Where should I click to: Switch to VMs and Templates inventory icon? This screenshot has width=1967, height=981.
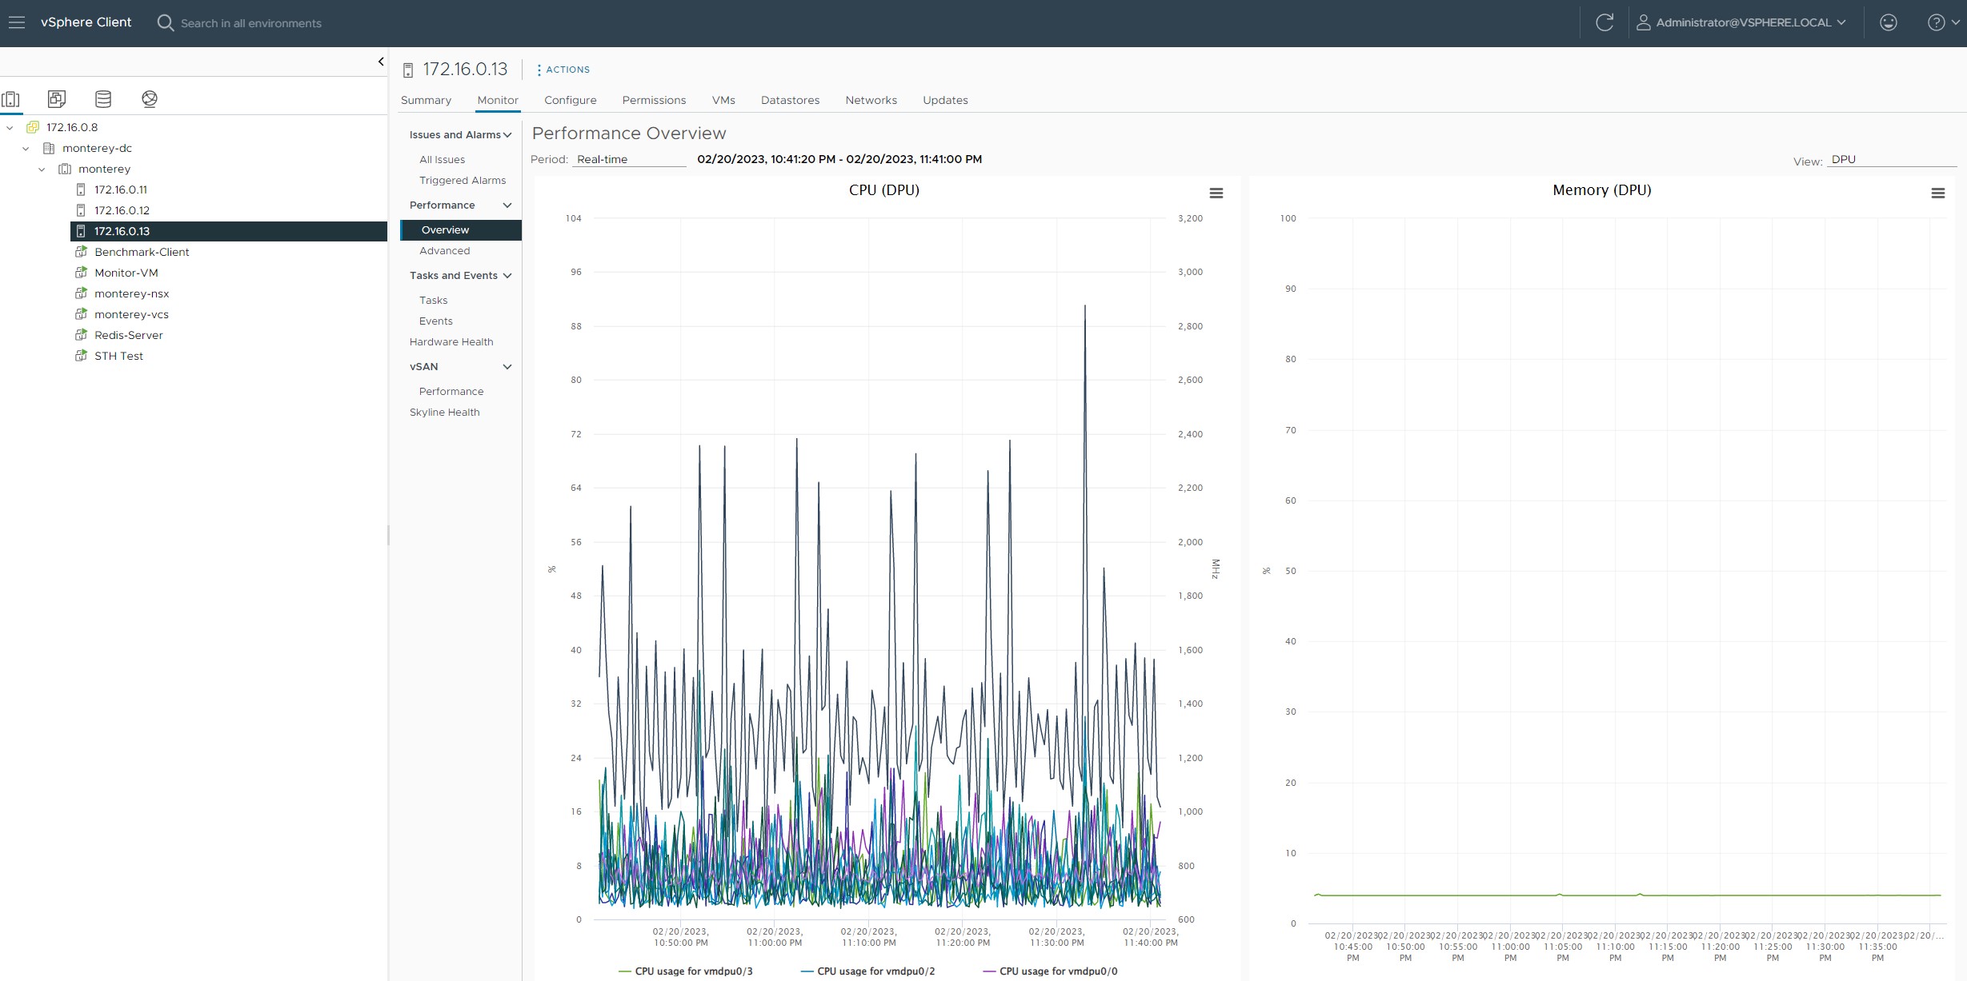point(57,99)
